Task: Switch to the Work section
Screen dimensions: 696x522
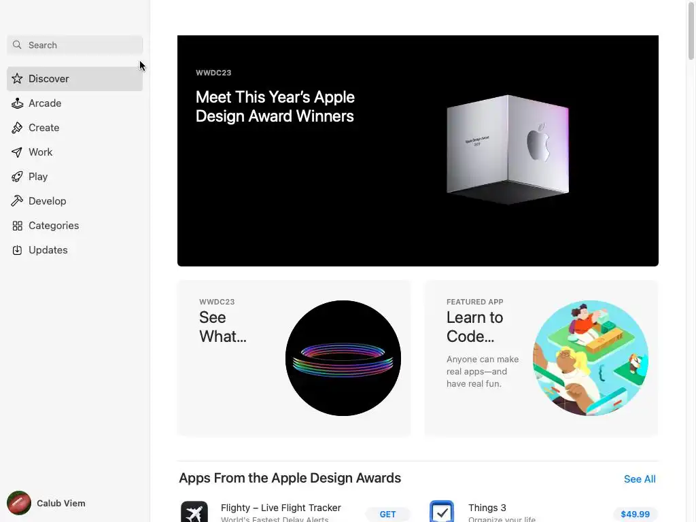Action: [x=75, y=152]
